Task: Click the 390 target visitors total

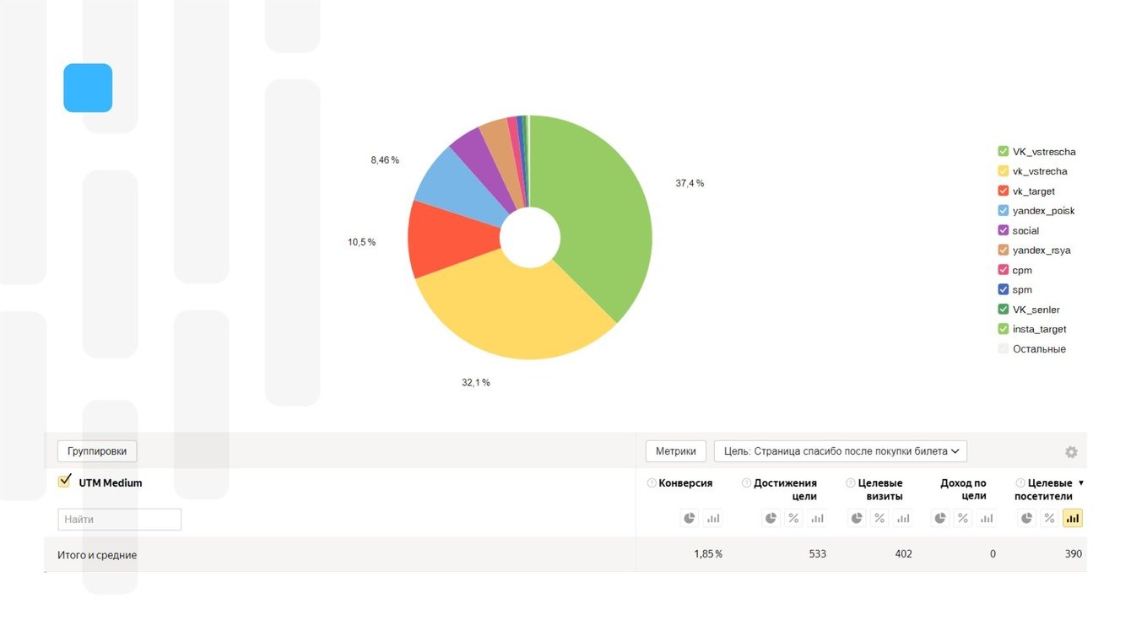Action: click(x=1073, y=554)
